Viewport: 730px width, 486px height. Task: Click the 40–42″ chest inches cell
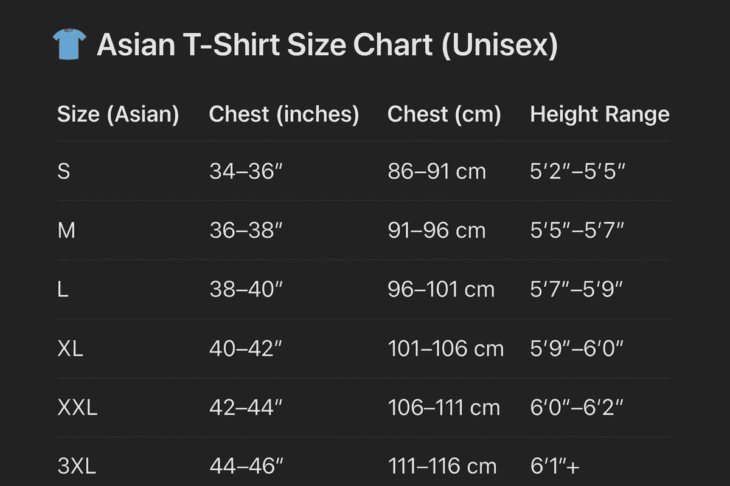246,349
